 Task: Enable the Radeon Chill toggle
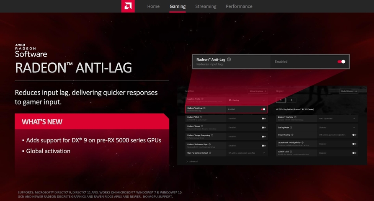[x=263, y=119]
